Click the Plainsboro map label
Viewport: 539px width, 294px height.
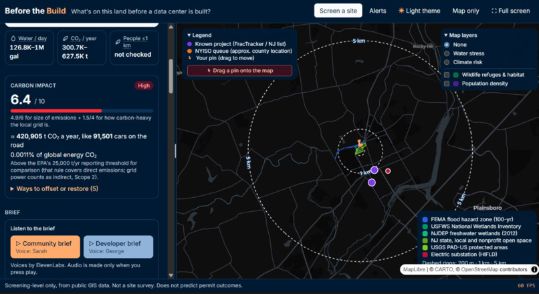point(487,208)
